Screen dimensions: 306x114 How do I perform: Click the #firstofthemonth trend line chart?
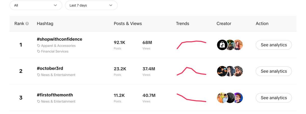192,98
